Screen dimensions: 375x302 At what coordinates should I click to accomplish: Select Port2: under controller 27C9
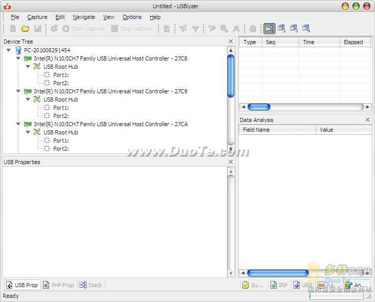(x=61, y=116)
